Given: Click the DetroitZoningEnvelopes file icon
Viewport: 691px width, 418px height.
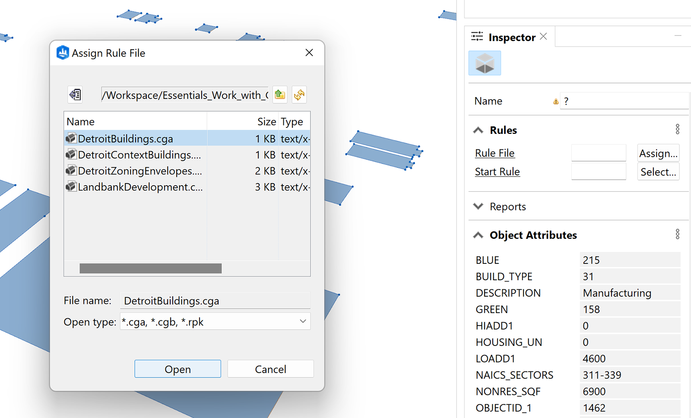Looking at the screenshot, I should click(x=71, y=171).
